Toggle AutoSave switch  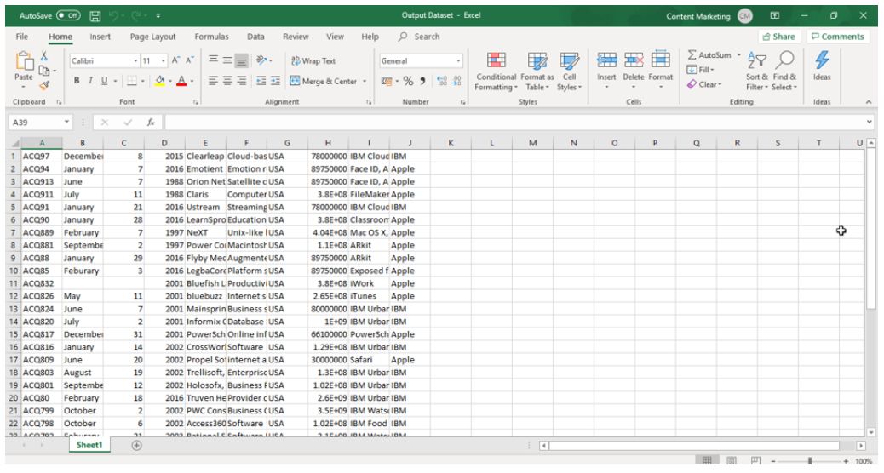tap(68, 16)
